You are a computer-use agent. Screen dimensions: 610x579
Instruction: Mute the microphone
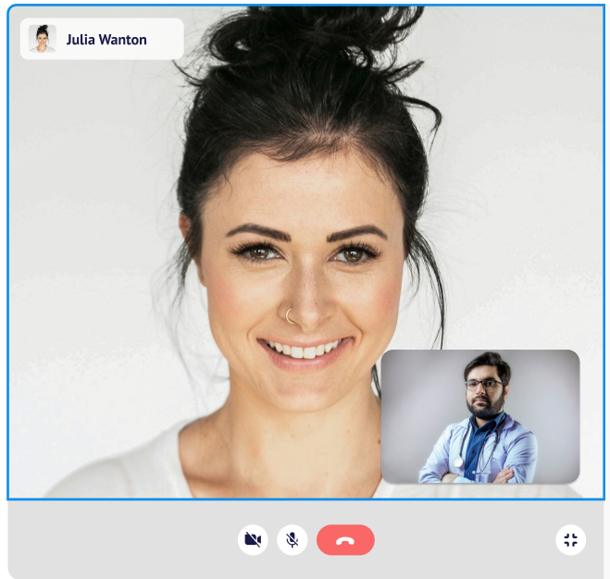point(293,540)
